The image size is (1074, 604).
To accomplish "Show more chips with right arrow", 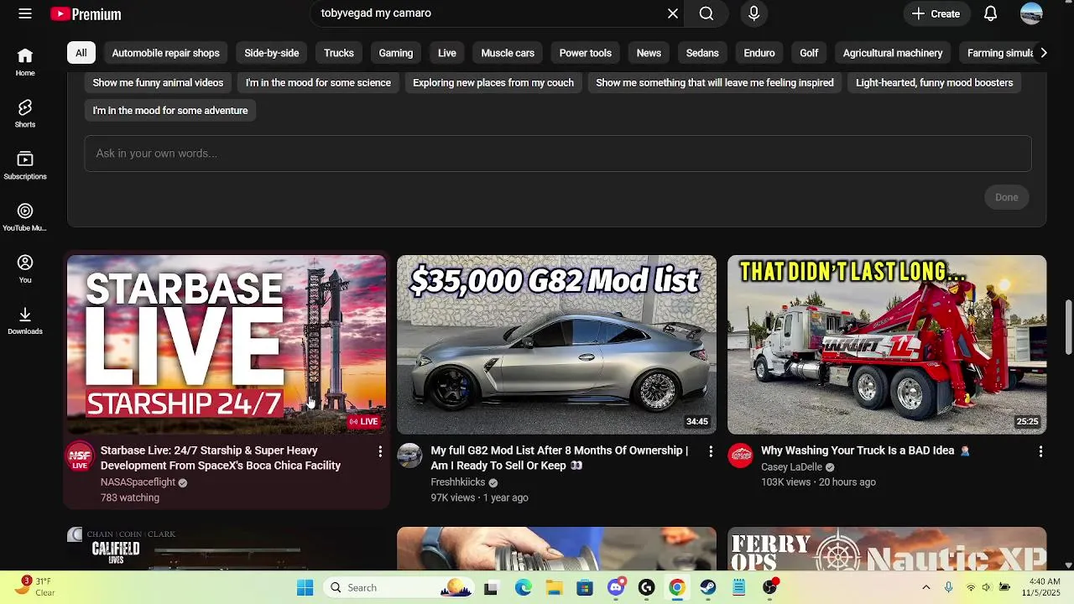I will click(x=1043, y=53).
